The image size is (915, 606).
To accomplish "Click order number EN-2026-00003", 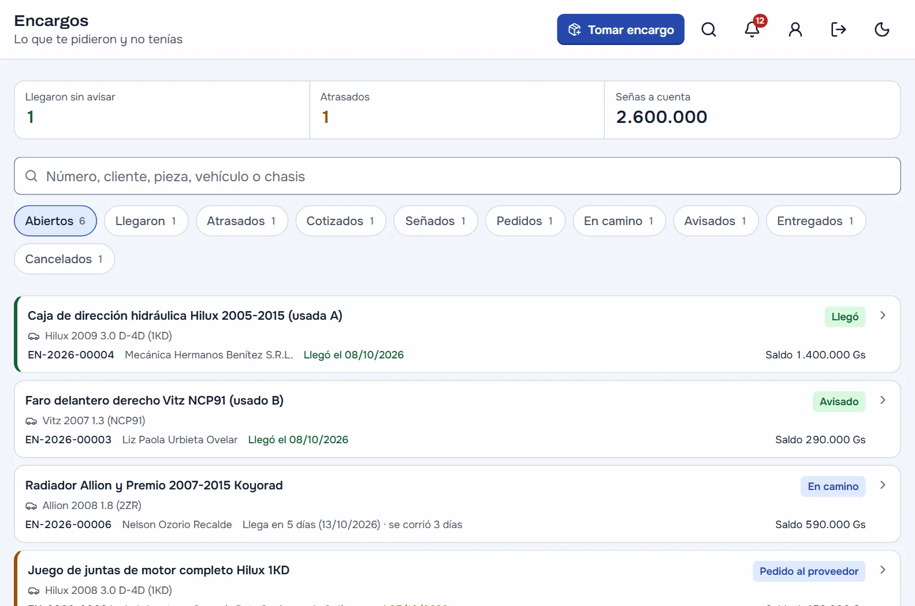I will (68, 440).
